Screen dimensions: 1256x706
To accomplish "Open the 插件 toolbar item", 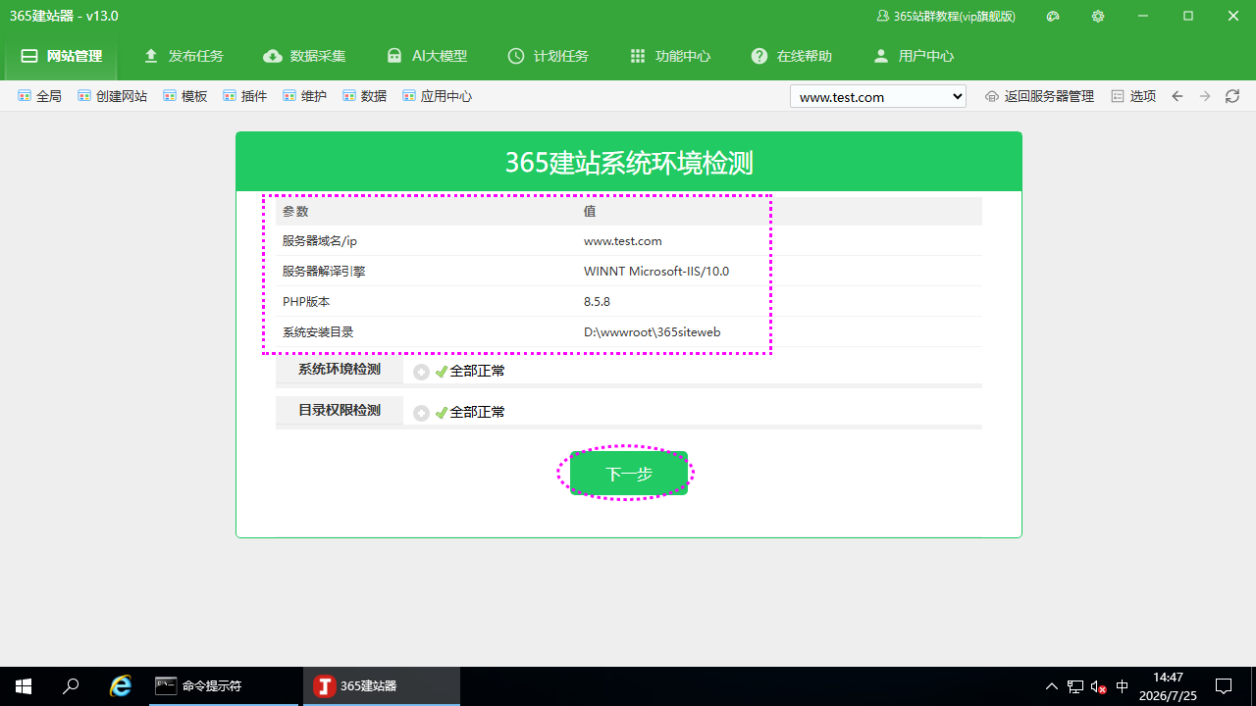I will pyautogui.click(x=245, y=96).
